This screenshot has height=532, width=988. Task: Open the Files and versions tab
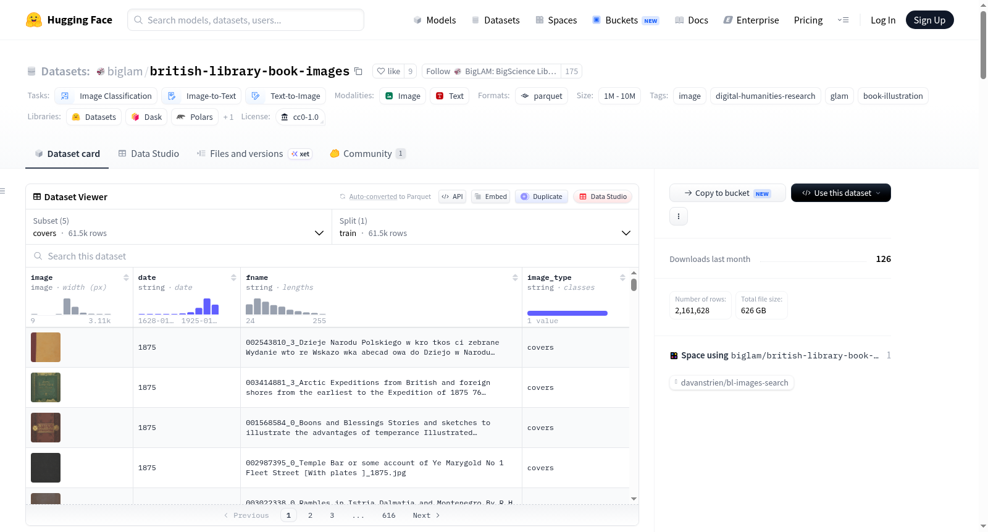254,154
